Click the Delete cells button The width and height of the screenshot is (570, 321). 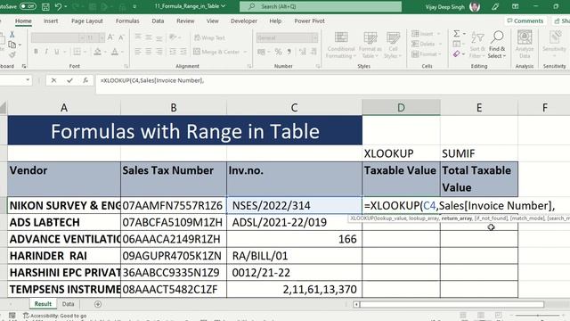pyautogui.click(x=426, y=44)
